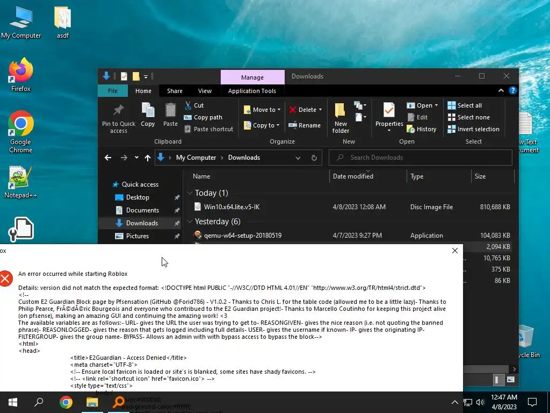Refresh the Downloads folder view

(314, 158)
